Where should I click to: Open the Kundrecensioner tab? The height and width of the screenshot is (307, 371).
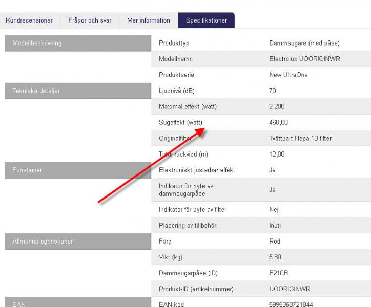pyautogui.click(x=29, y=20)
